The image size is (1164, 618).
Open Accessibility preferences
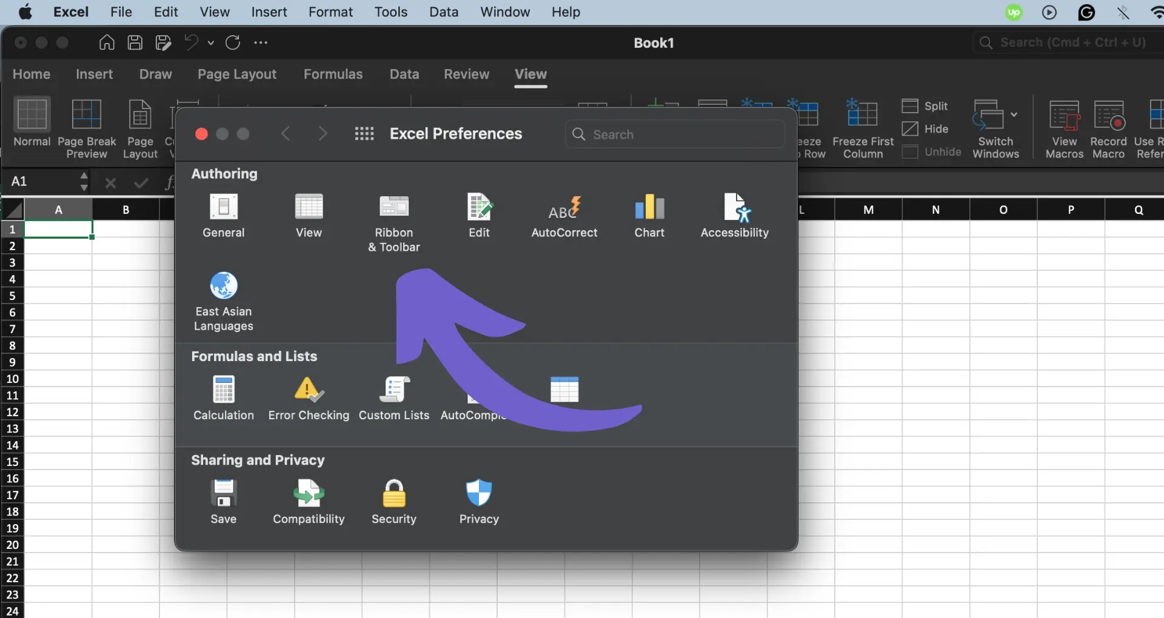(x=734, y=216)
